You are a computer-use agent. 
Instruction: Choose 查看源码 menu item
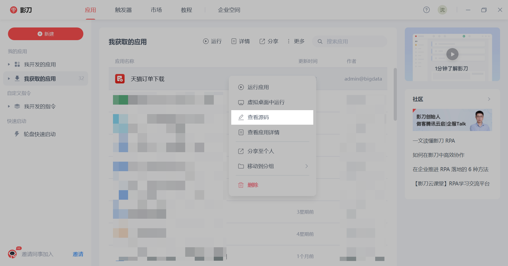(x=272, y=117)
